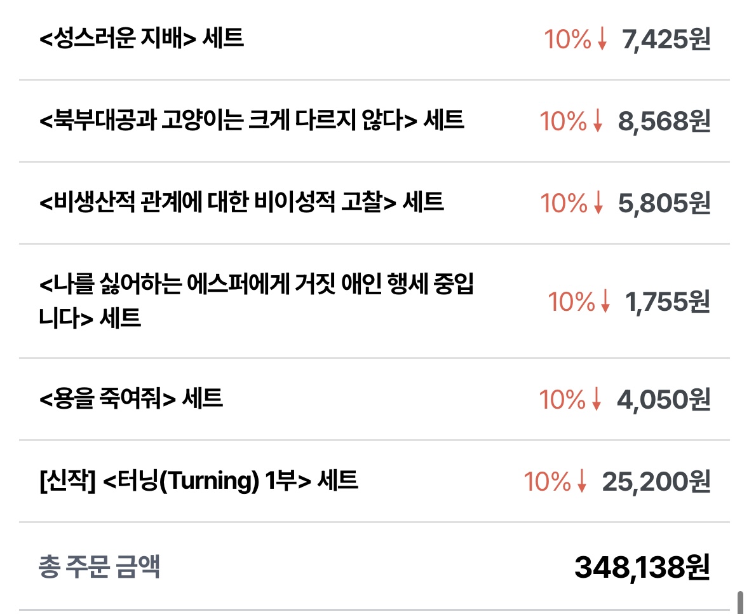Click the 총 주문 금액 label

tap(99, 567)
